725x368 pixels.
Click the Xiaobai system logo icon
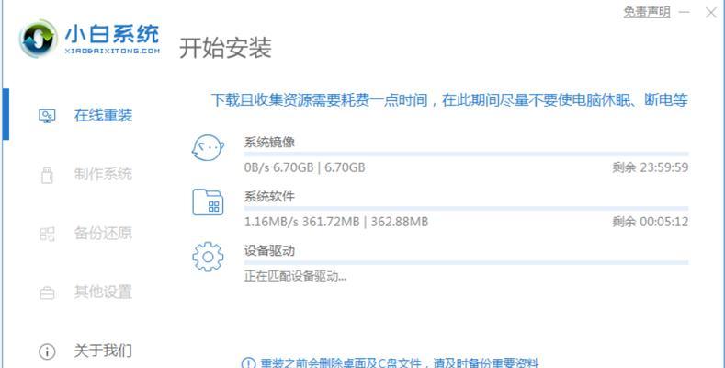(39, 39)
